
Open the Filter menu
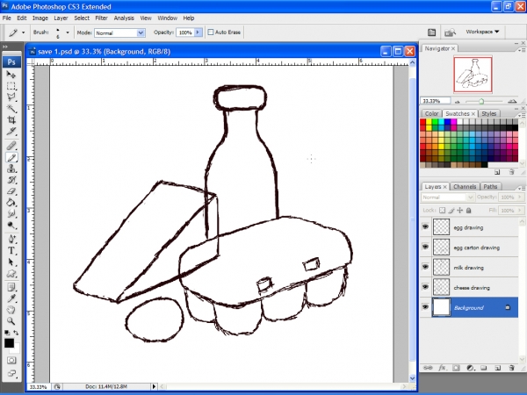point(101,18)
